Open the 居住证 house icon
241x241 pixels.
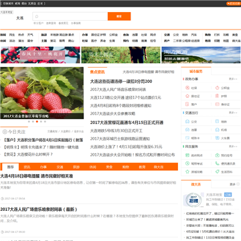187,96
